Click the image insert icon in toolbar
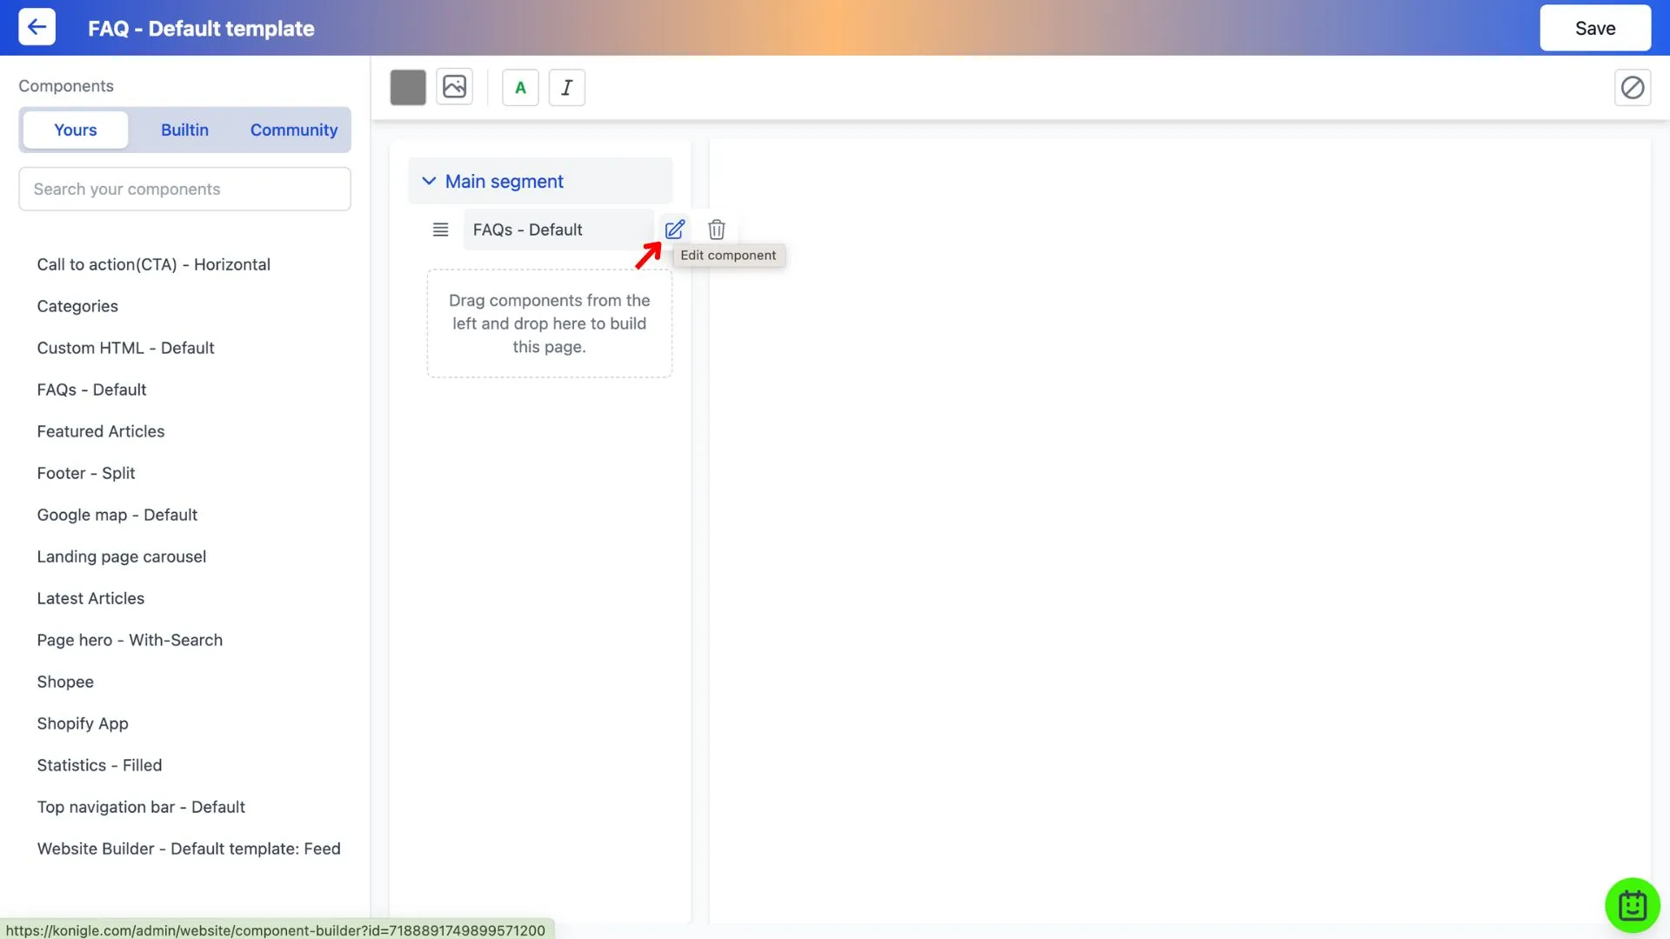The image size is (1670, 939). point(454,86)
